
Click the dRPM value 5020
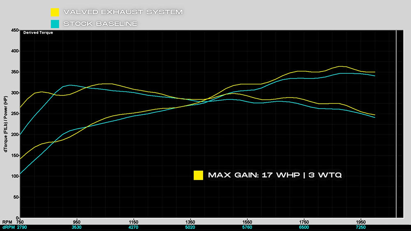190,227
